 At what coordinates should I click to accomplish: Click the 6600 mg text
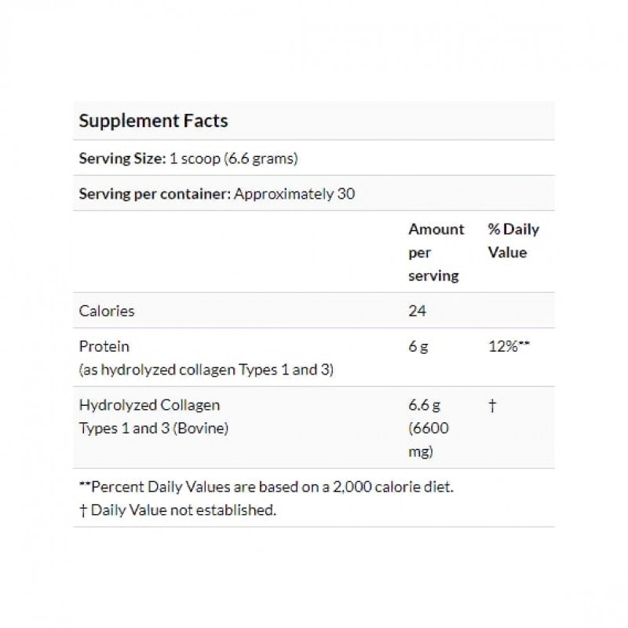tap(429, 440)
